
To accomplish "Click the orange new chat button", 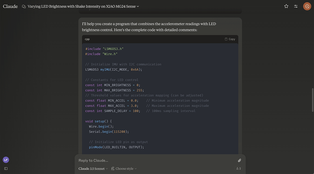I will coord(307,6).
